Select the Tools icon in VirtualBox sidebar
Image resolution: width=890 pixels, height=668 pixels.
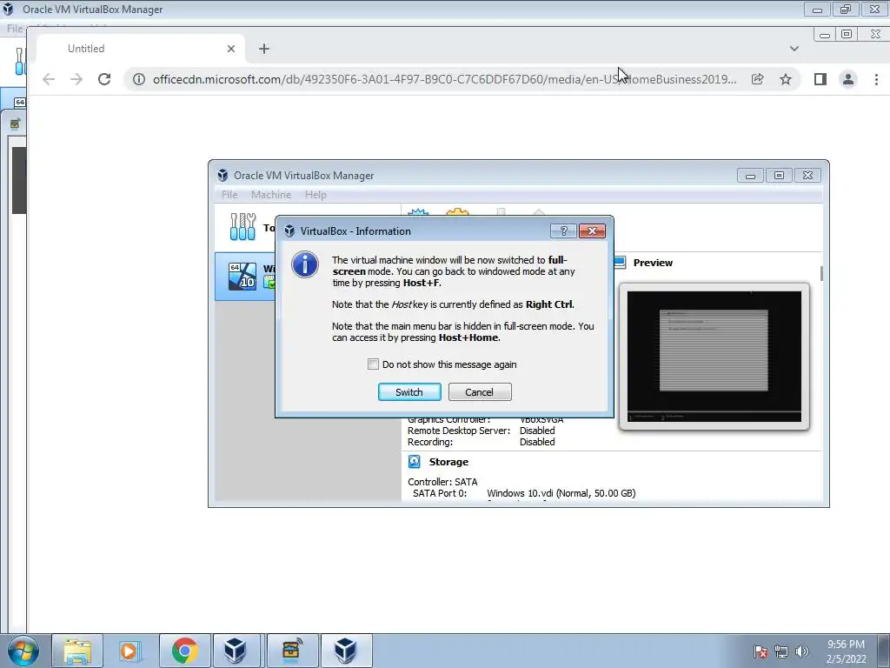coord(243,227)
